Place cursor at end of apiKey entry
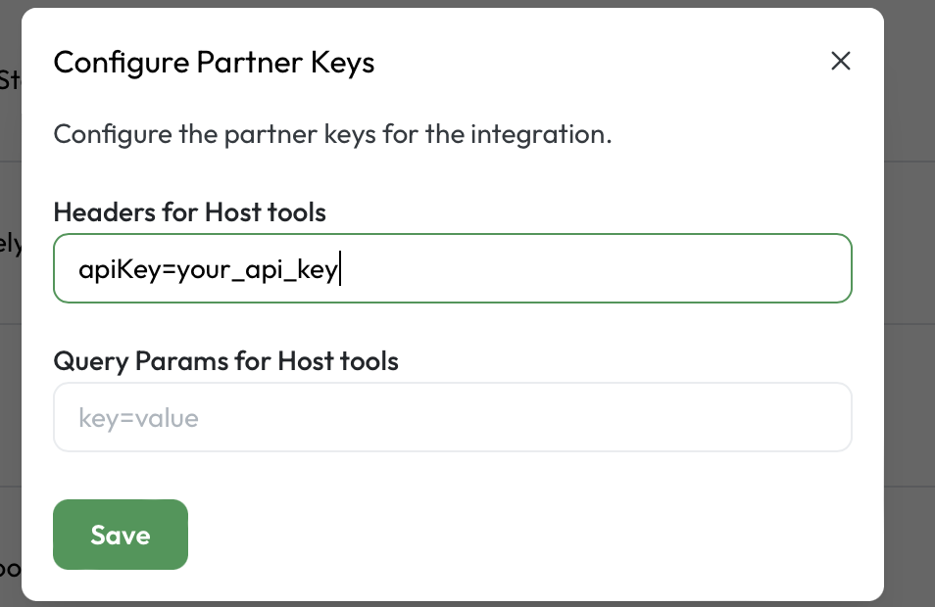This screenshot has height=607, width=935. (x=340, y=268)
